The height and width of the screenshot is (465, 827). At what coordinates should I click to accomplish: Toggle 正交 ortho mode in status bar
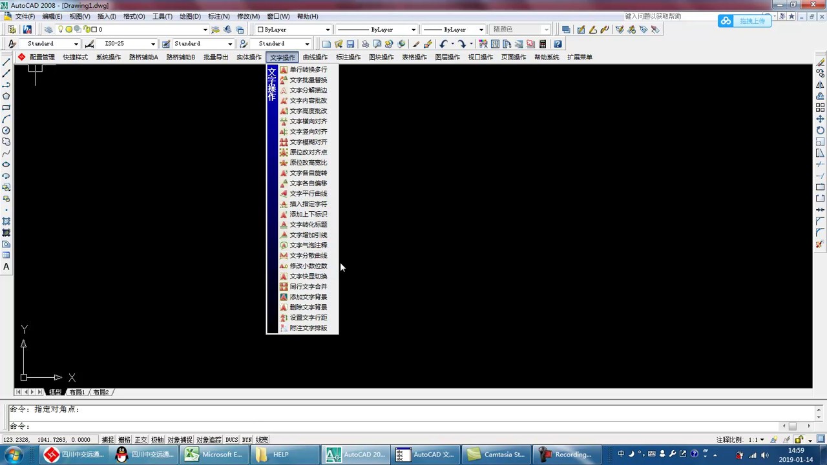click(x=141, y=440)
